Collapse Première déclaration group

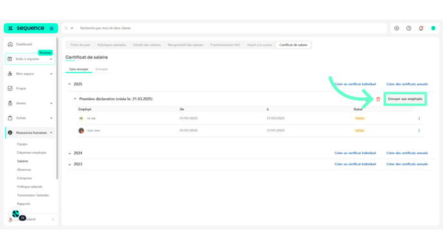[x=75, y=99]
